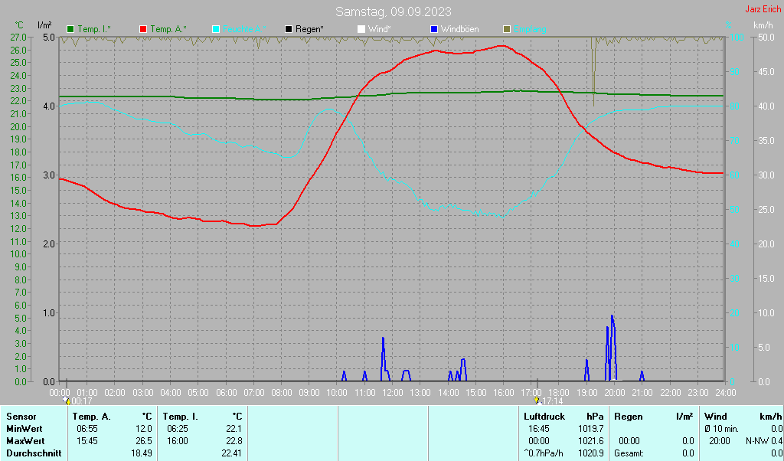Viewport: 784px width, 461px height.
Task: Select the Regen* legend label
Action: 309,30
